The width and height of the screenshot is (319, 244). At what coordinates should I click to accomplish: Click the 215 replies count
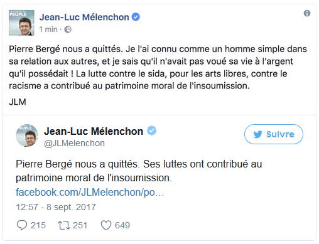point(38,225)
